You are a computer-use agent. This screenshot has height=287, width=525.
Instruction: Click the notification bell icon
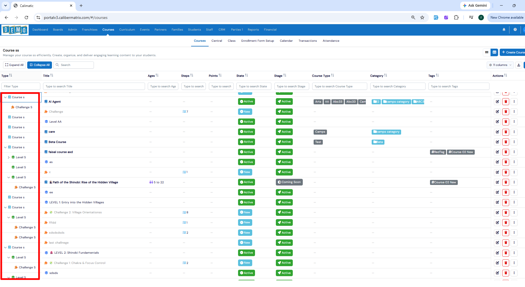pyautogui.click(x=504, y=29)
